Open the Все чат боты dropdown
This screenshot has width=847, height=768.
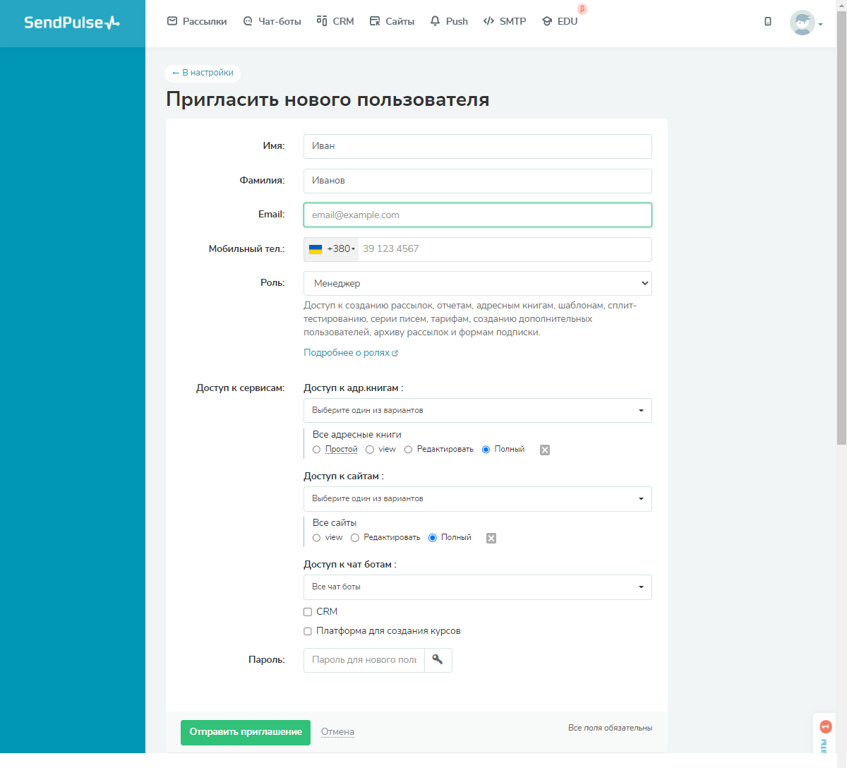(478, 587)
